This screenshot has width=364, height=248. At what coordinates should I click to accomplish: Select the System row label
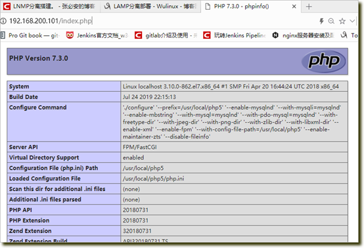19,87
